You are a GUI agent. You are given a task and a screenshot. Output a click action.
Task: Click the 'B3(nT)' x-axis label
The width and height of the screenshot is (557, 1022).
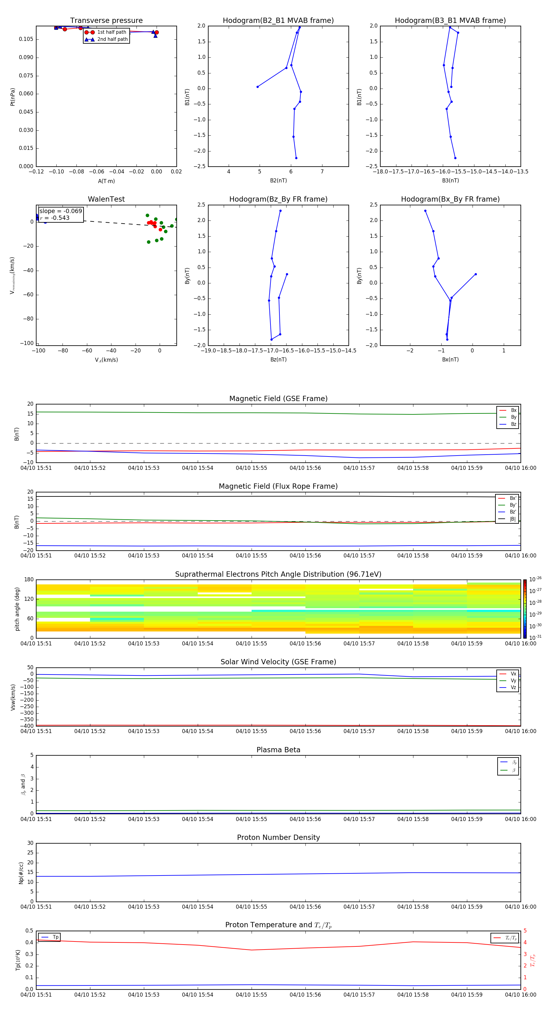pos(450,181)
